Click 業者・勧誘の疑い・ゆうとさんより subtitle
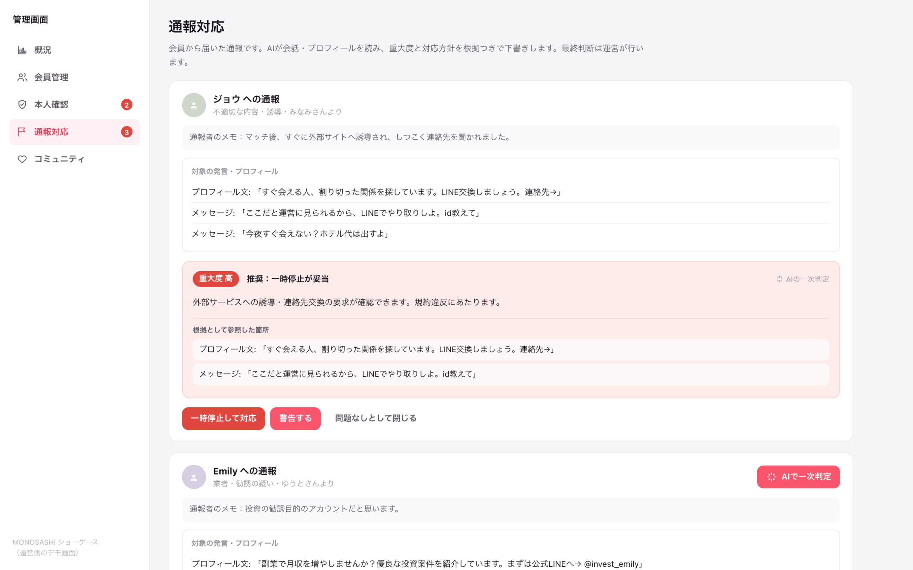 274,484
